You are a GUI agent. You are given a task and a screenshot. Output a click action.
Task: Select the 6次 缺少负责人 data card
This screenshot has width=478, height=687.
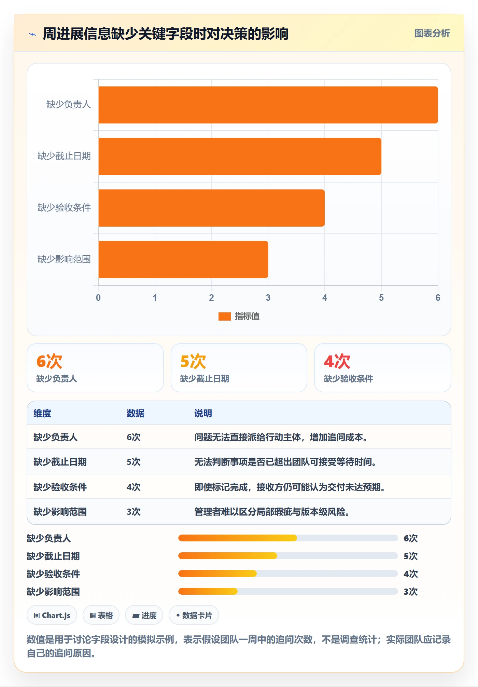[95, 368]
